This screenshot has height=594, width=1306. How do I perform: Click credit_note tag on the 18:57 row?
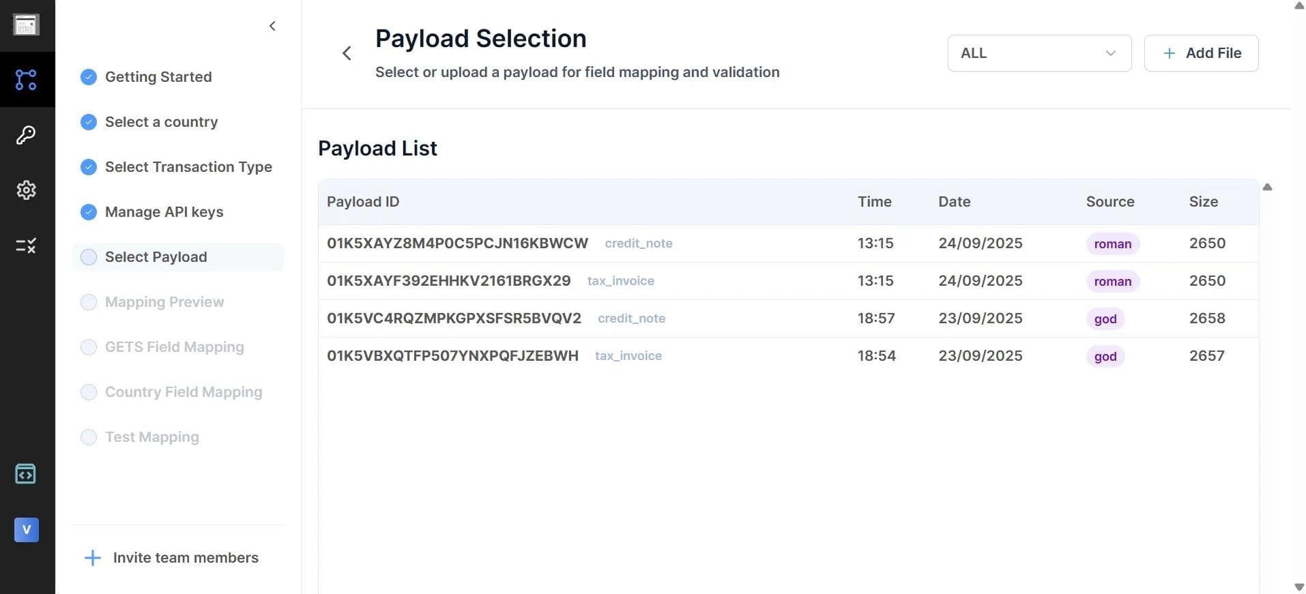[632, 318]
